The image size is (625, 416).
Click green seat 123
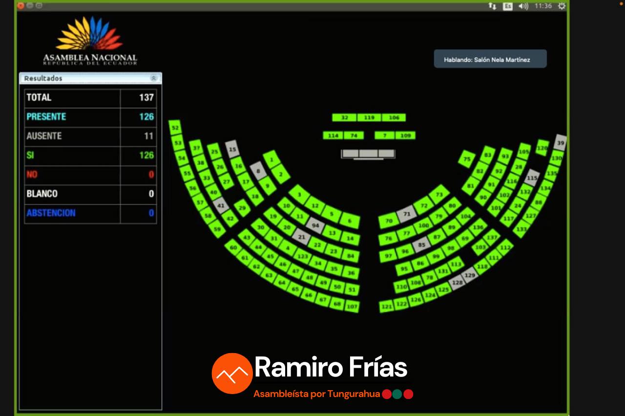303,257
